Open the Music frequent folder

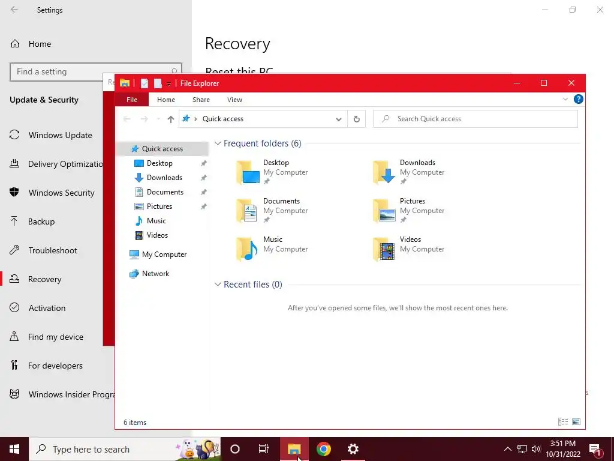(272, 249)
